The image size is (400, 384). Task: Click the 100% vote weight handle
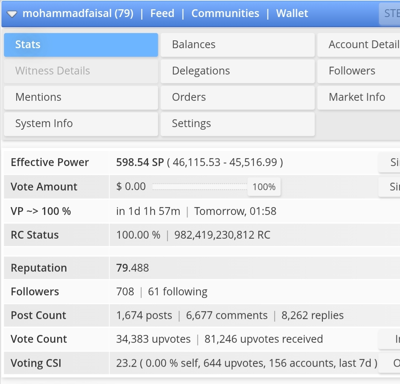264,187
